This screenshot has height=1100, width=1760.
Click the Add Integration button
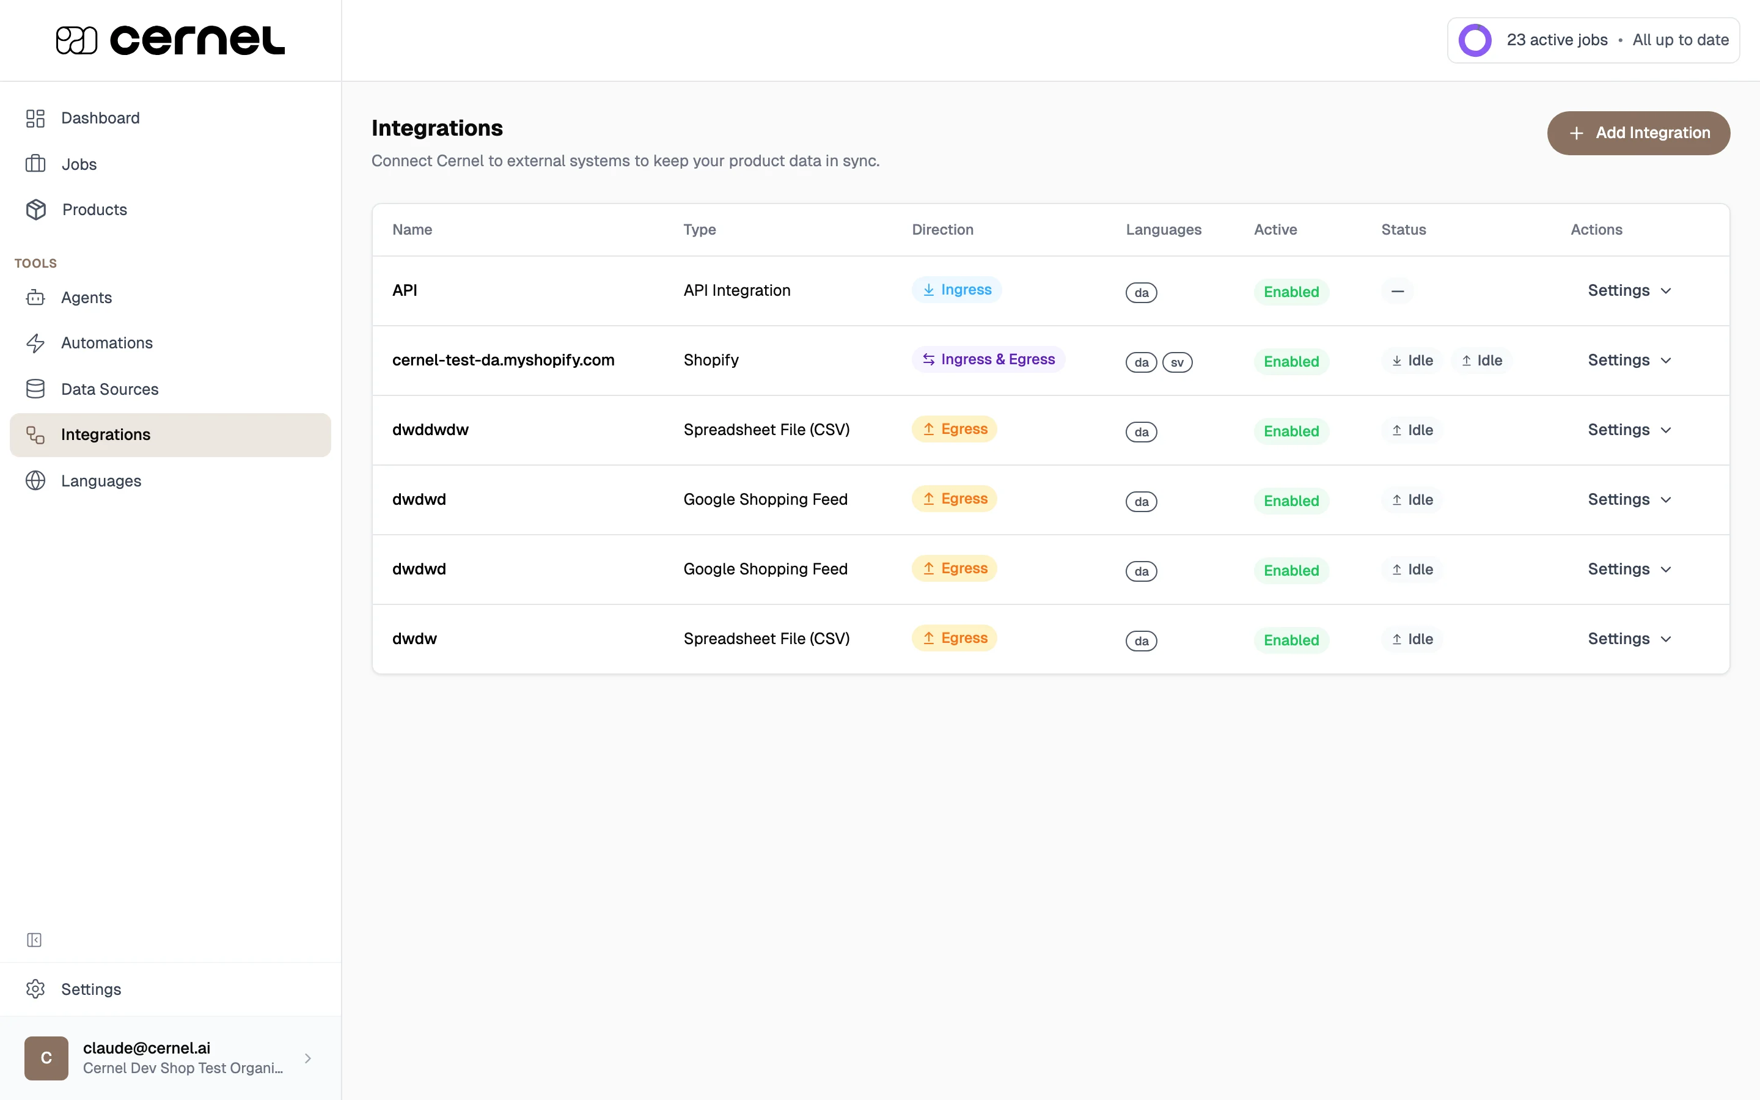coord(1638,133)
